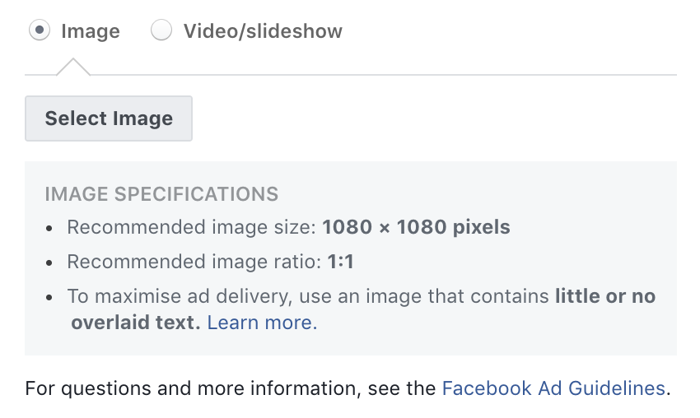This screenshot has width=700, height=418.
Task: Click the "Recommended image ratio:" label
Action: [x=194, y=262]
